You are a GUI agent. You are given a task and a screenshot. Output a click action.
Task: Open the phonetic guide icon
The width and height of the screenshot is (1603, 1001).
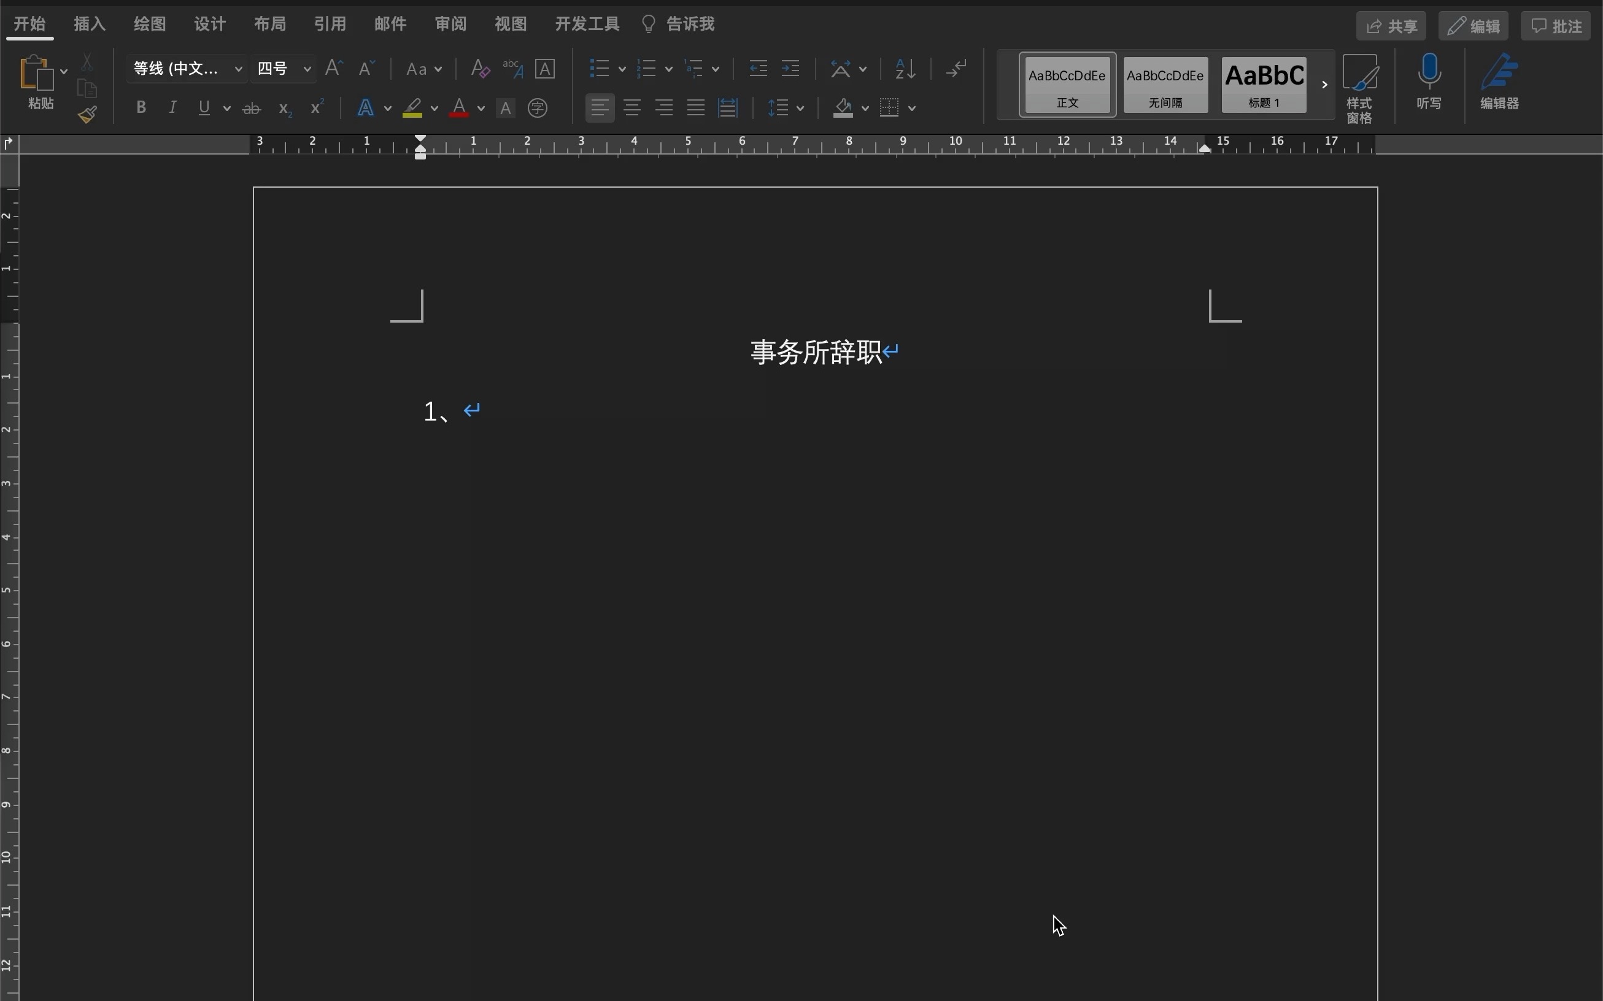pos(512,68)
